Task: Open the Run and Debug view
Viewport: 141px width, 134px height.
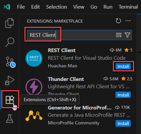Action: (x=10, y=81)
